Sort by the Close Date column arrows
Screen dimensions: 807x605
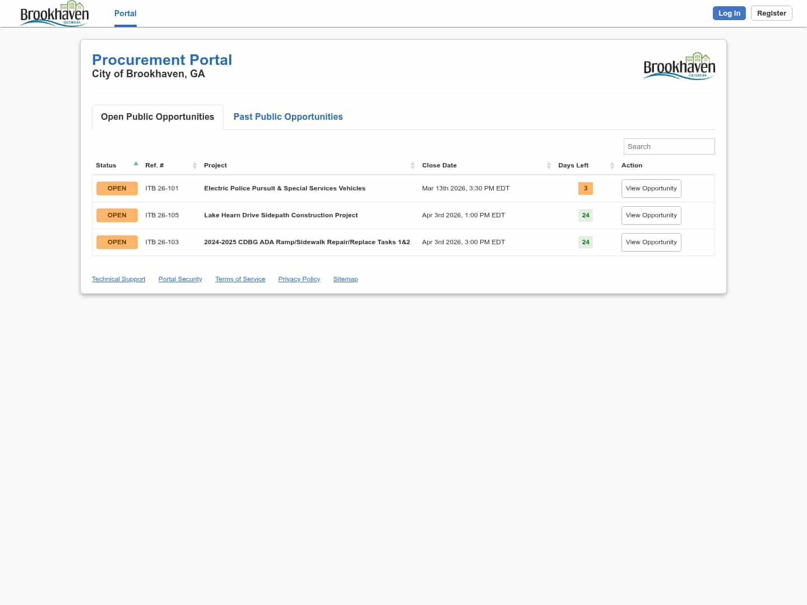549,165
